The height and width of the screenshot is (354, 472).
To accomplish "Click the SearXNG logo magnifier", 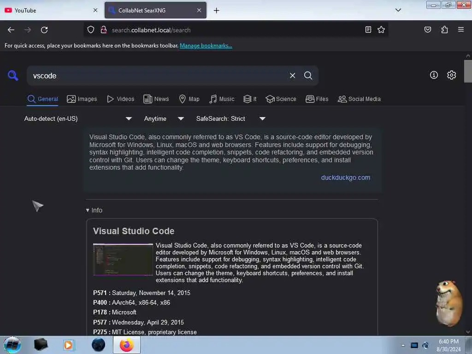I will [x=13, y=75].
